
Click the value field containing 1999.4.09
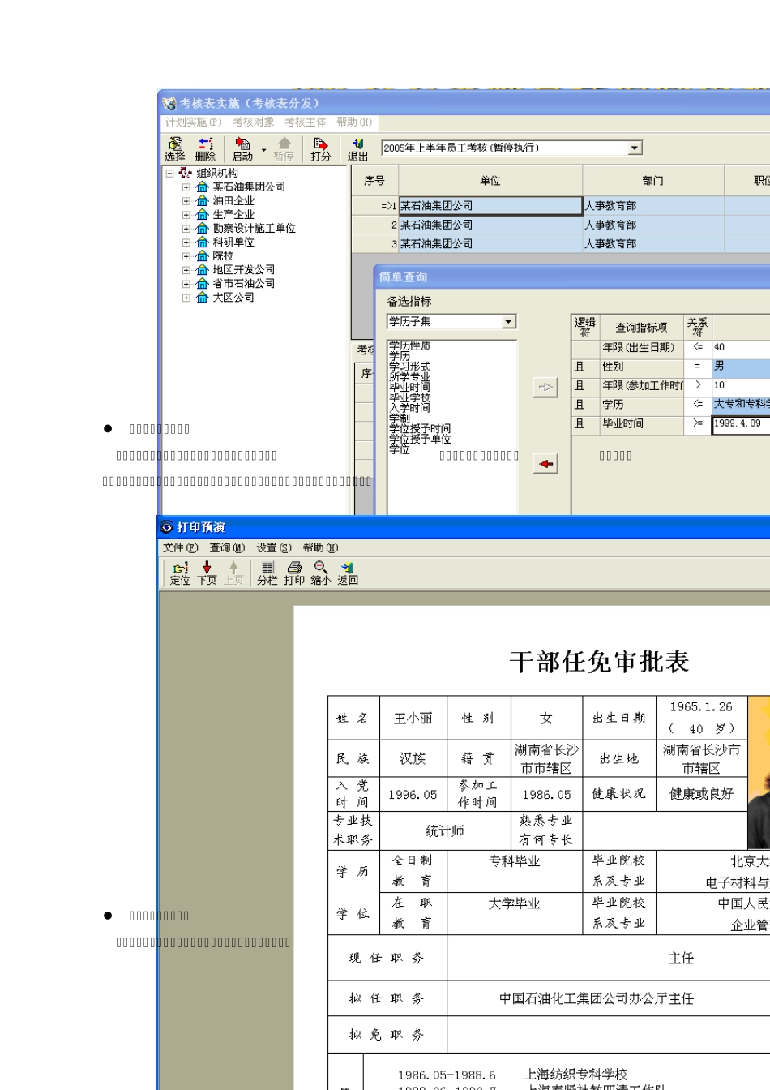[741, 423]
